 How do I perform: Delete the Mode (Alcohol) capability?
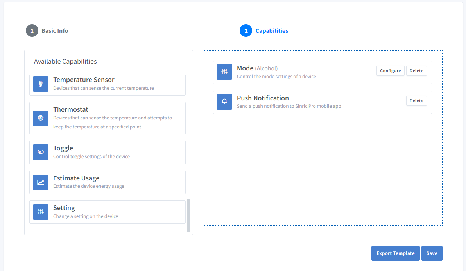tap(416, 71)
